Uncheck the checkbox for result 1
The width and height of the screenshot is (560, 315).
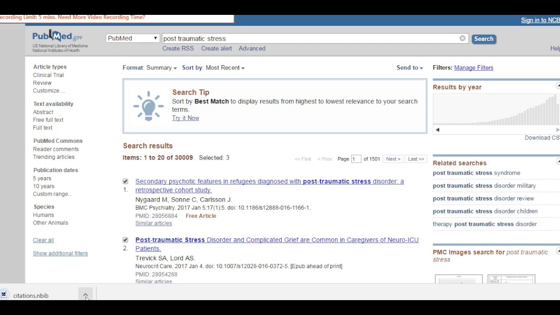click(126, 181)
